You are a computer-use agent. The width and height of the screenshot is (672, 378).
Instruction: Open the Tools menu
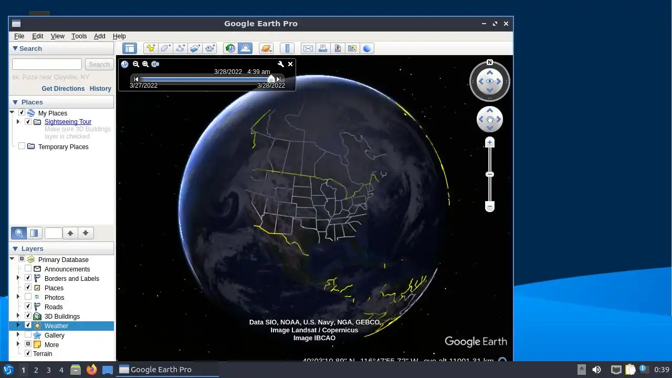79,36
